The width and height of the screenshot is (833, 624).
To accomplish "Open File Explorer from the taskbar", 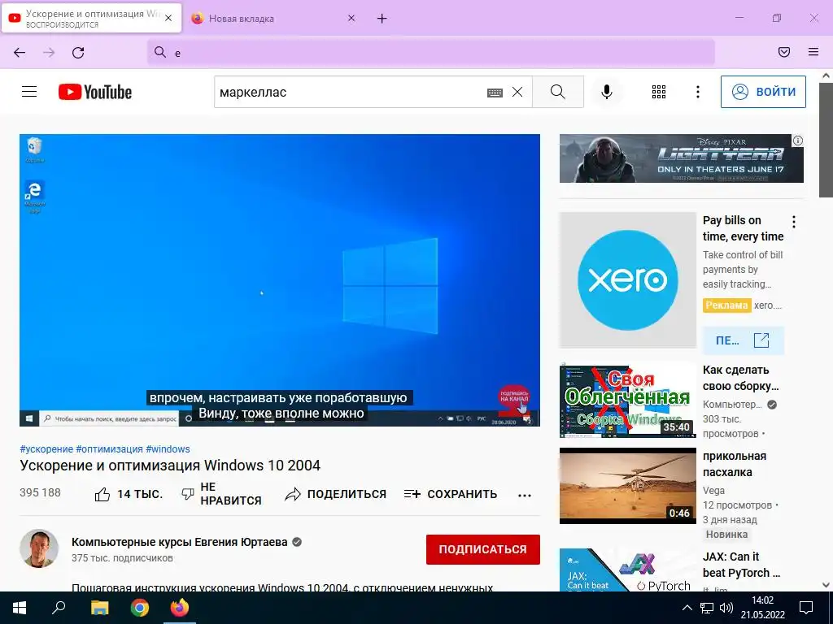I will point(99,608).
